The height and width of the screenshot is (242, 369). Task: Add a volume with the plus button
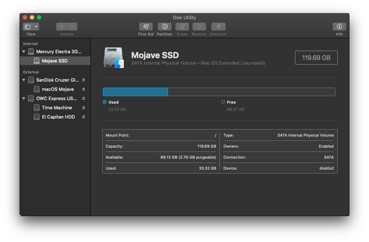62,27
